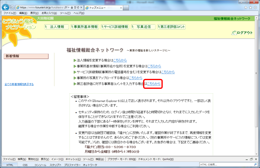Open the 第三者評価コメント navigation button
The width and height of the screenshot is (260, 168).
(x=171, y=27)
